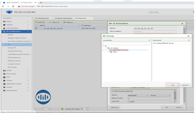Expand the Test group tree node
Image resolution: width=195 pixels, height=113 pixels.
[109, 52]
